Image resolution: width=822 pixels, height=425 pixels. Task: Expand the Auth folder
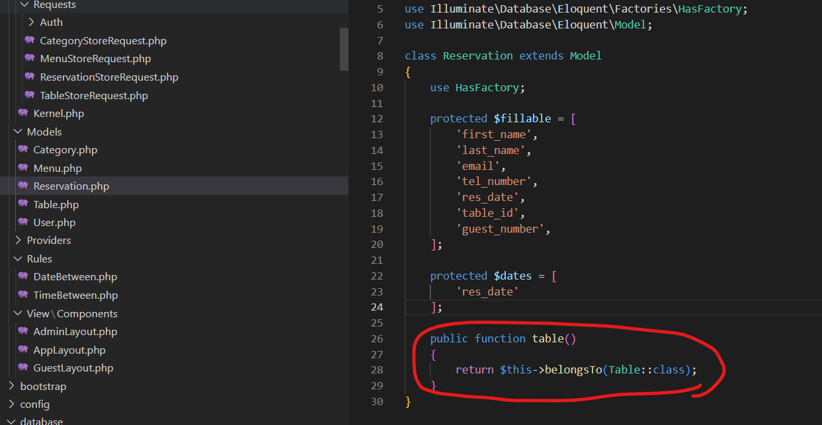pos(31,22)
